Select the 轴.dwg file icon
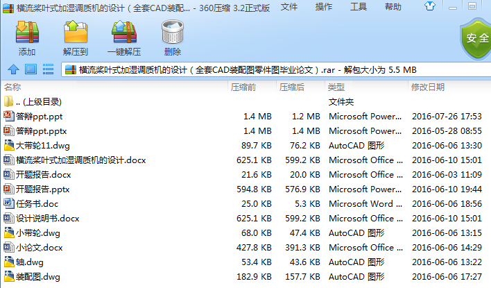Viewport: 491px width, 288px height. click(9, 262)
